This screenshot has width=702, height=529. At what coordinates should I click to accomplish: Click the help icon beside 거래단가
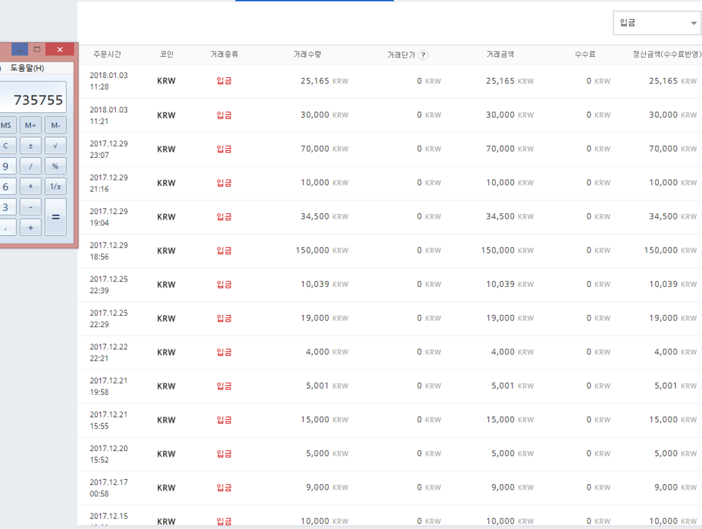pyautogui.click(x=423, y=55)
